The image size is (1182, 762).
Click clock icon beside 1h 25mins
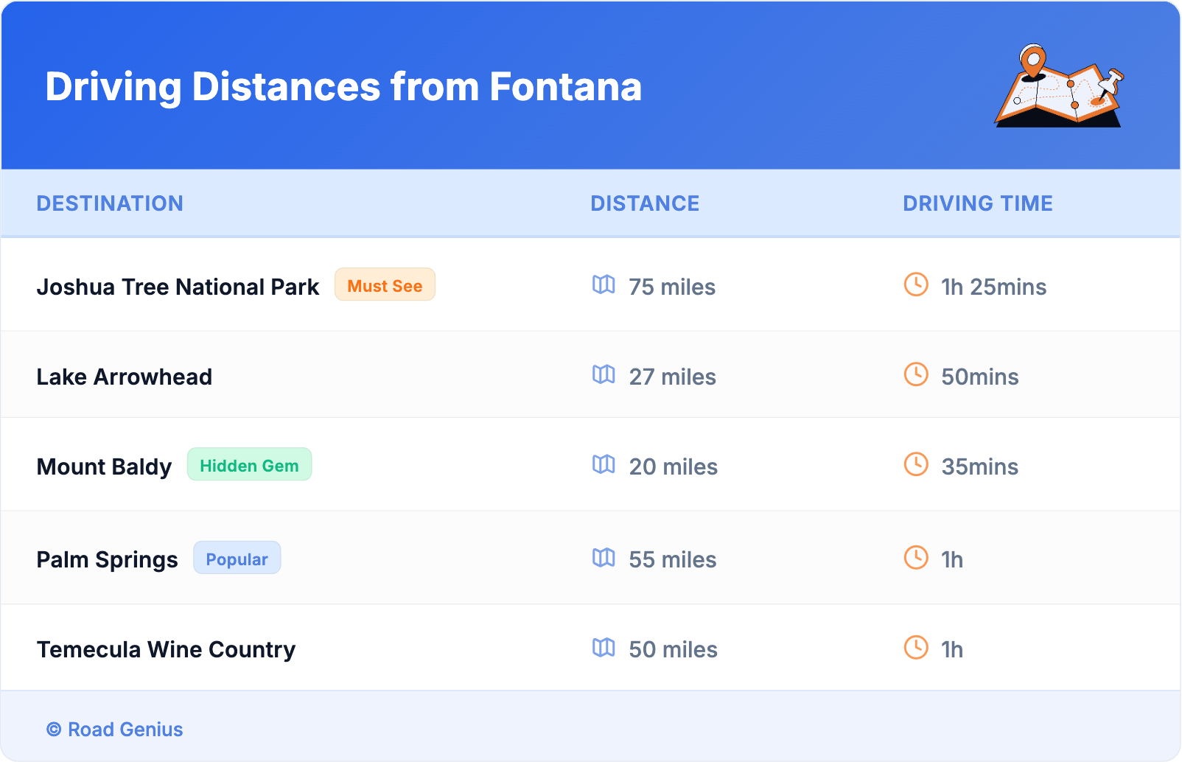coord(916,284)
